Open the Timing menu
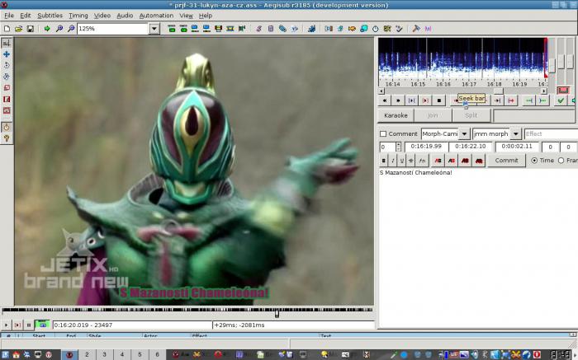 pyautogui.click(x=78, y=16)
